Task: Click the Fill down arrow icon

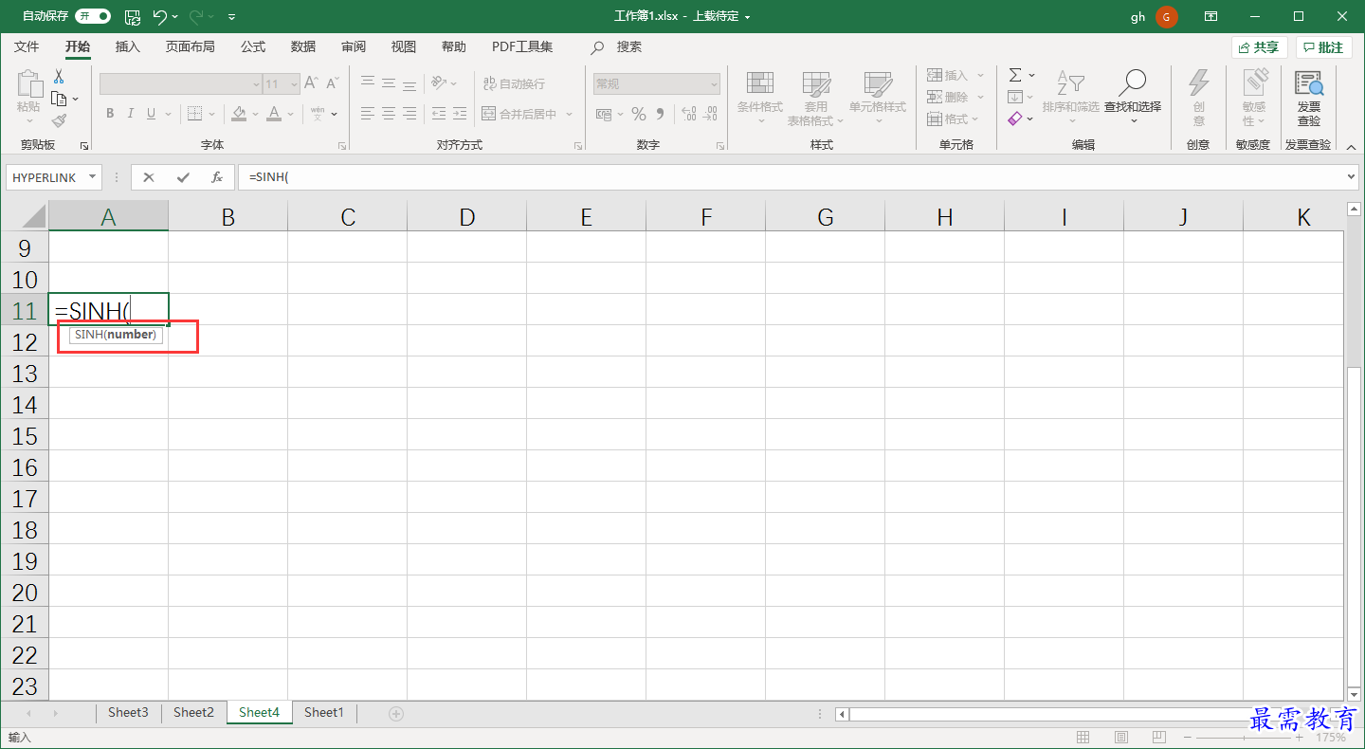Action: (1015, 97)
